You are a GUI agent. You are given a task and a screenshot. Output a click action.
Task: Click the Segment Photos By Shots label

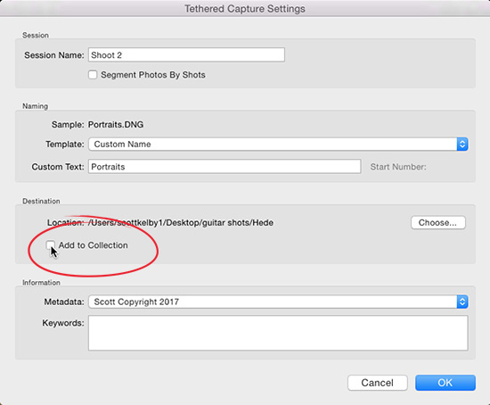(153, 75)
